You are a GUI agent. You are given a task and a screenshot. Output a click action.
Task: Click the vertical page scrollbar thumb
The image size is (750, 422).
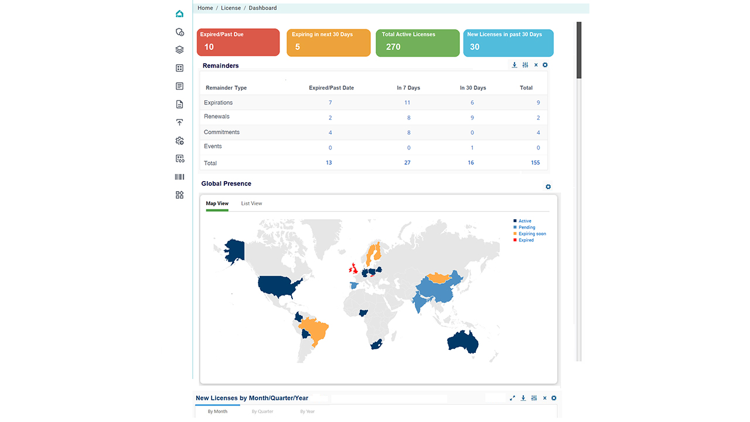click(579, 50)
